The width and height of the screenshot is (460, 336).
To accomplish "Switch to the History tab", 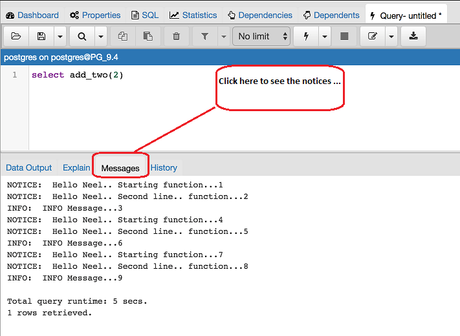I will click(x=164, y=167).
